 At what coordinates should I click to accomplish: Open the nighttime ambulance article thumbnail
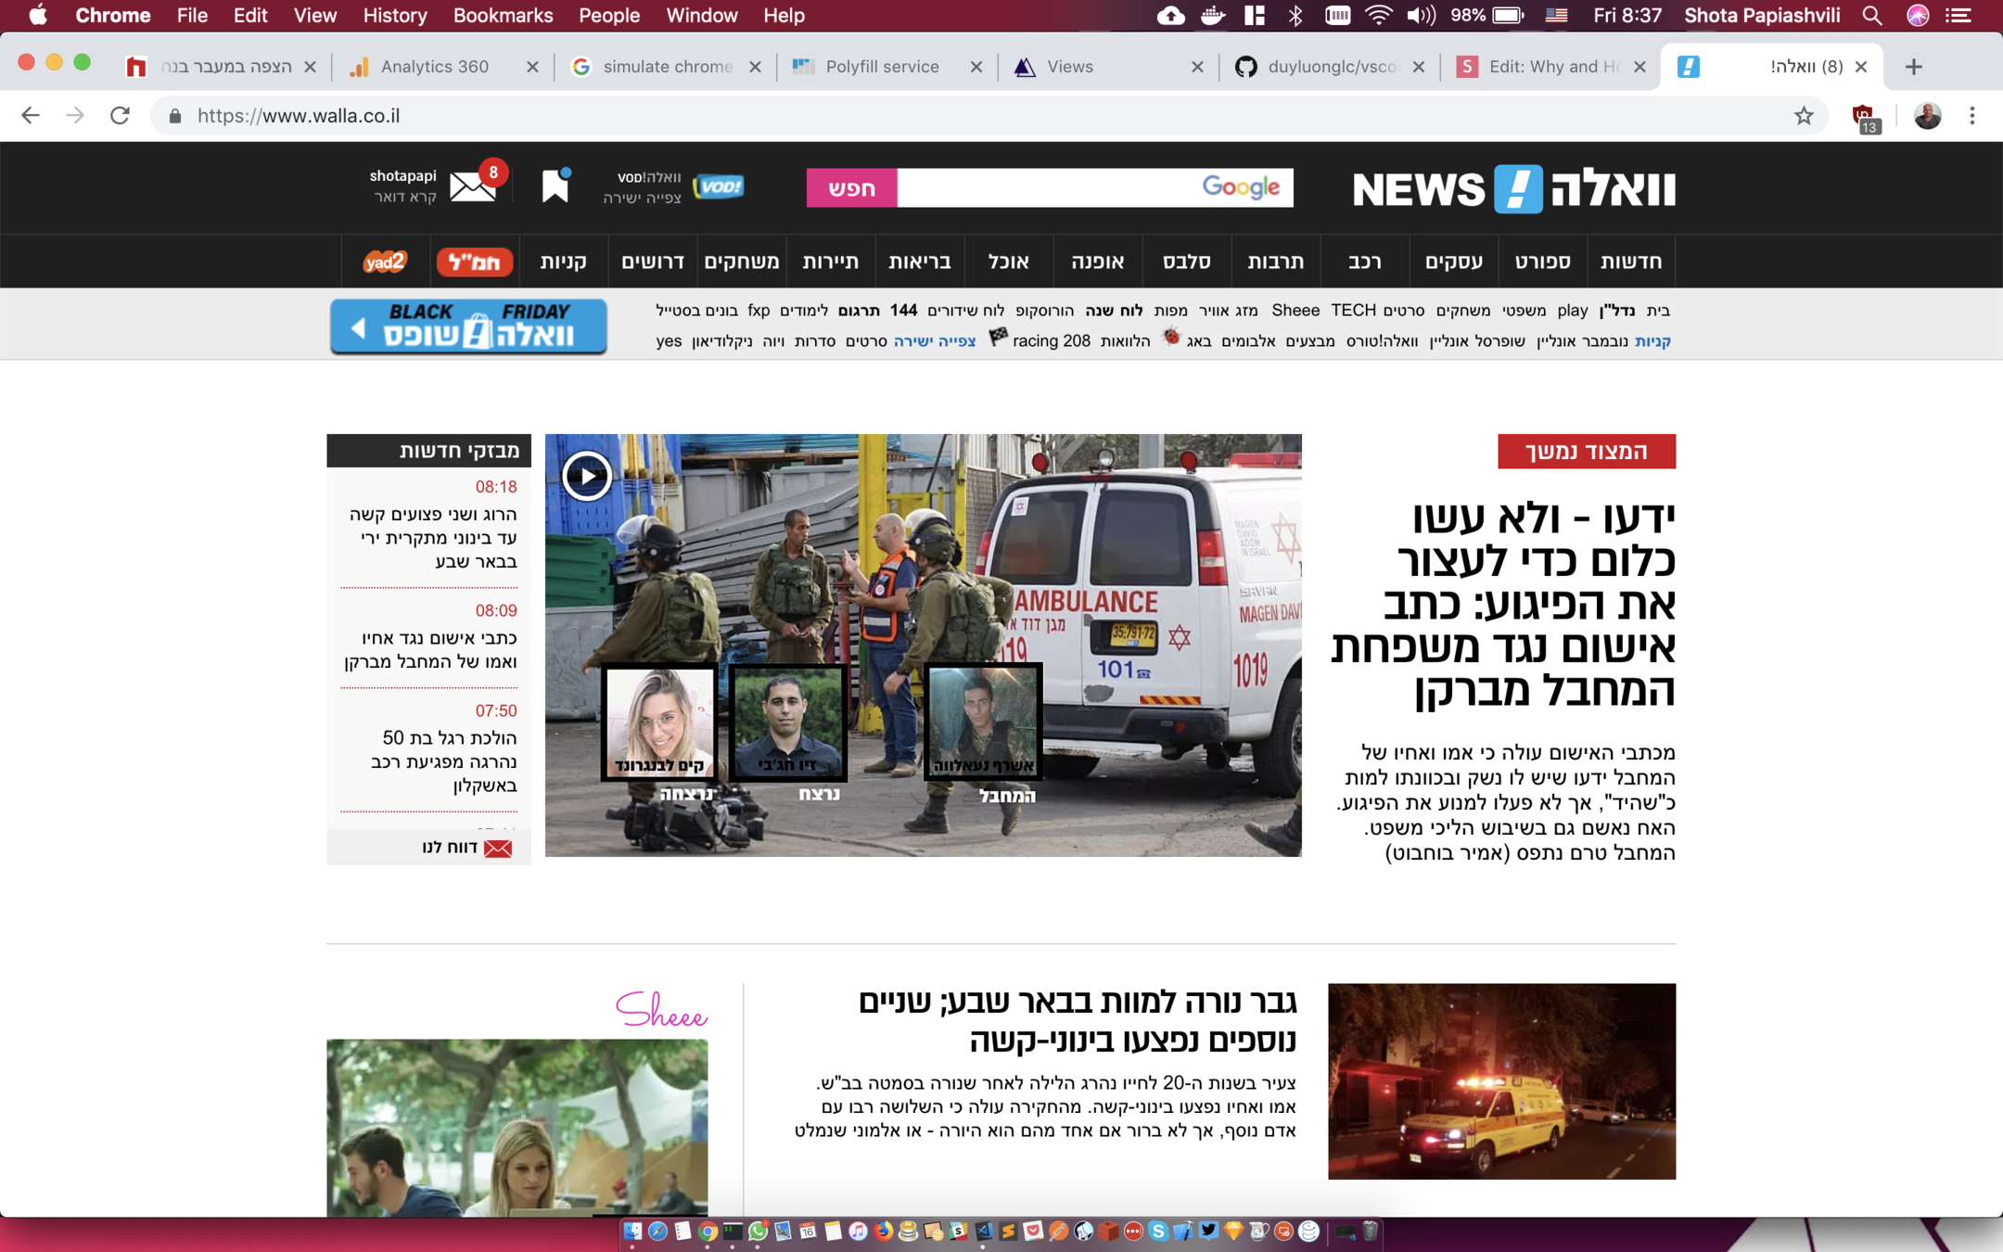pos(1501,1081)
